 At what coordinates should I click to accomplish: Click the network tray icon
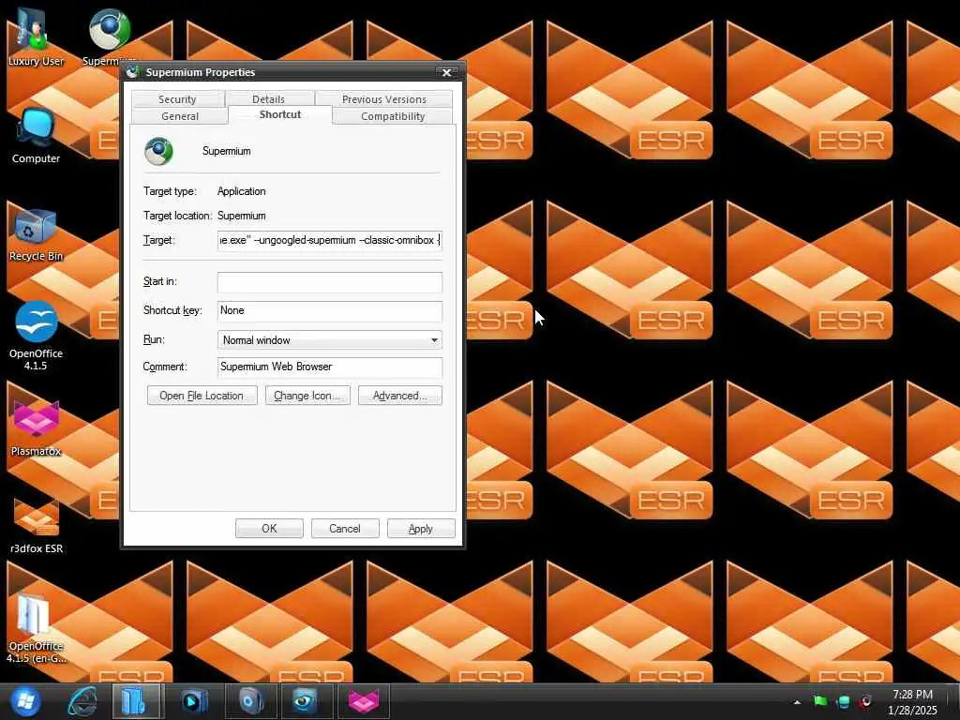844,701
